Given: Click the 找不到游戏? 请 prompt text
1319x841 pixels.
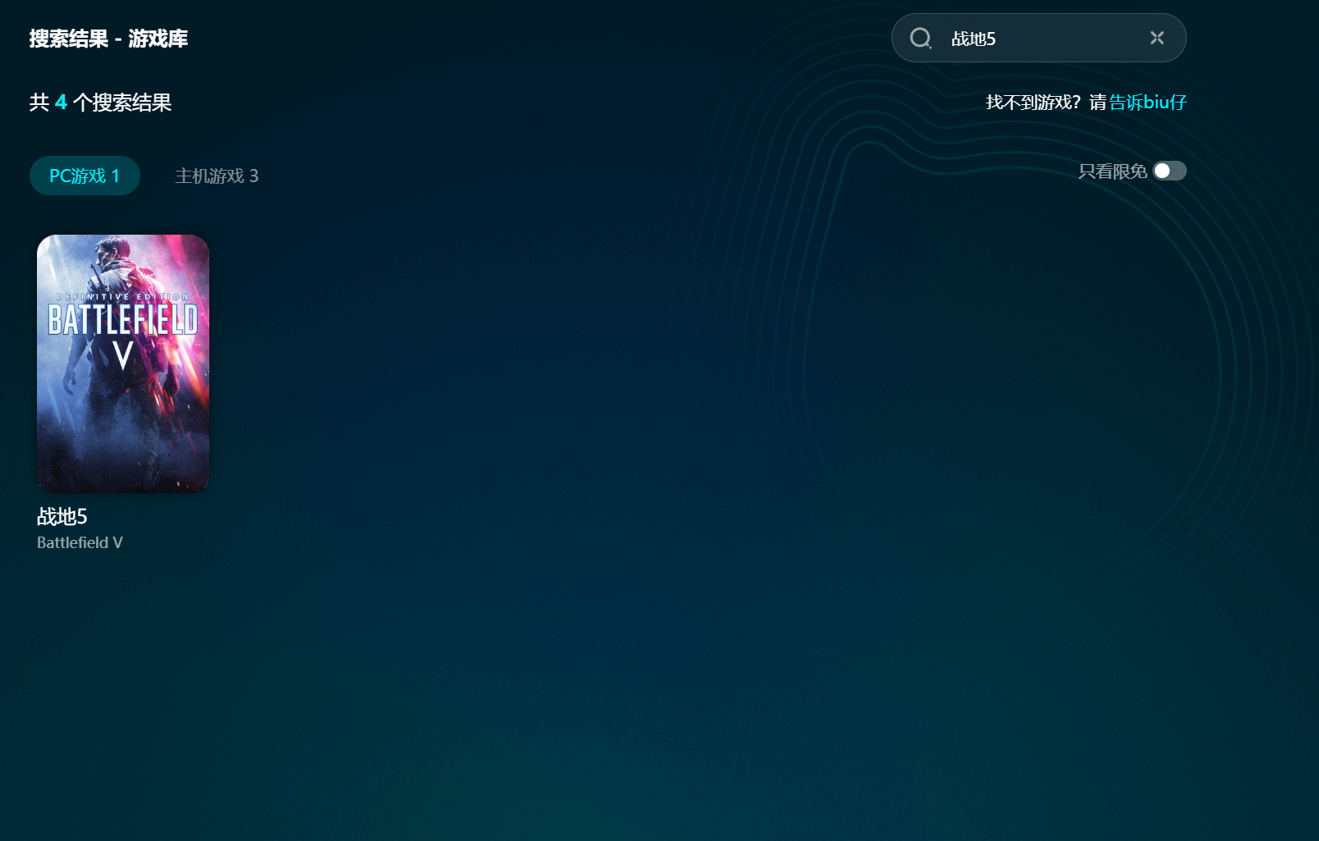Looking at the screenshot, I should [1046, 102].
